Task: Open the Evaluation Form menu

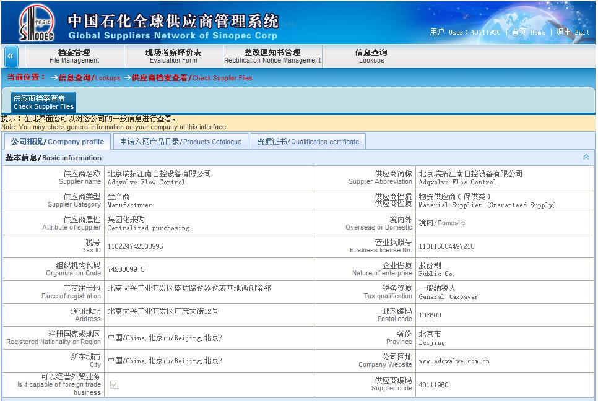Action: 173,56
